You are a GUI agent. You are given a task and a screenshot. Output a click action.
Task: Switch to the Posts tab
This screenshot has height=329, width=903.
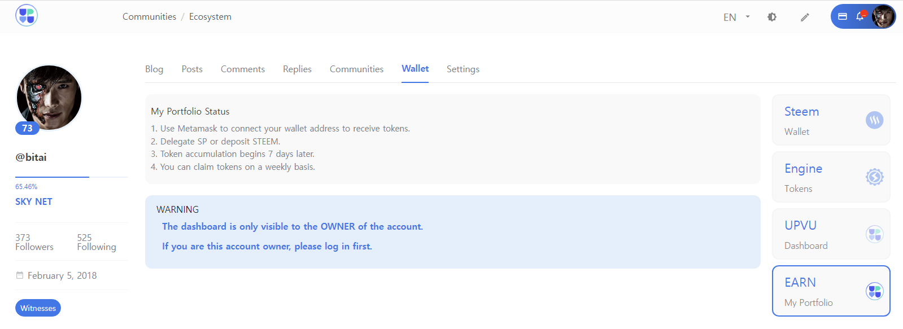point(192,69)
